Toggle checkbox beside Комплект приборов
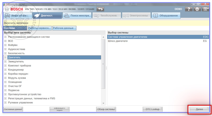Image resolution: width=212 pixels, height=116 pixels. (5, 66)
